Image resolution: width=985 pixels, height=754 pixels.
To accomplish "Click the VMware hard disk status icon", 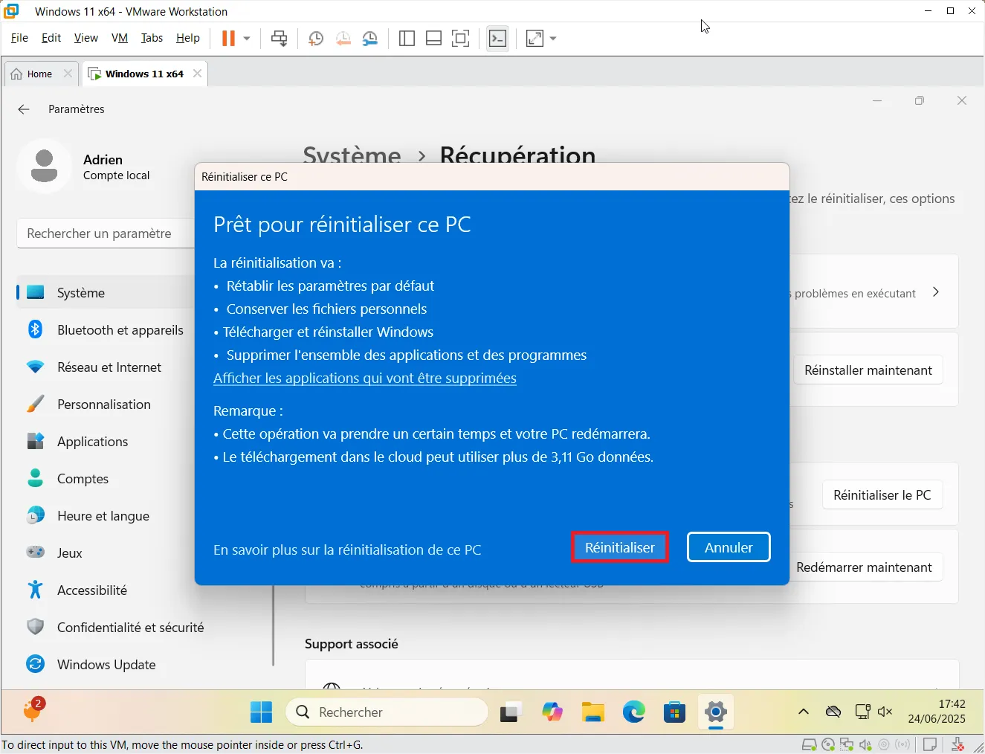I will (810, 744).
